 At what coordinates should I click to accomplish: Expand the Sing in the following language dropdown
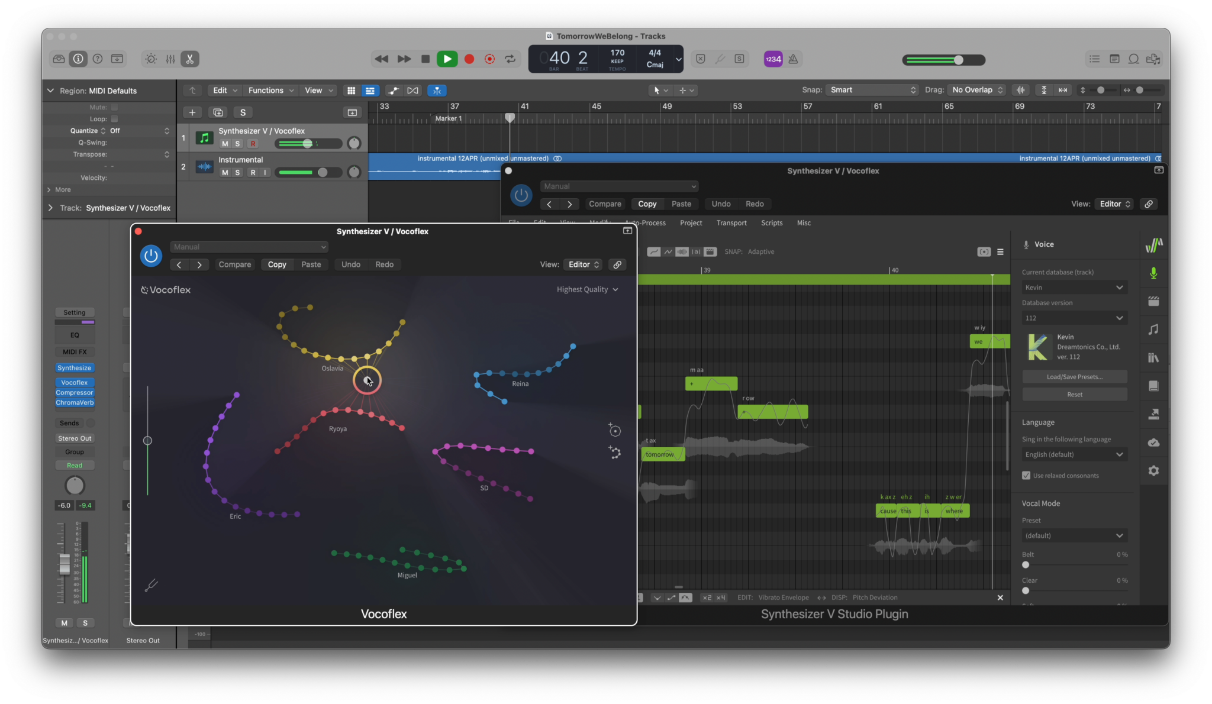[x=1074, y=454]
